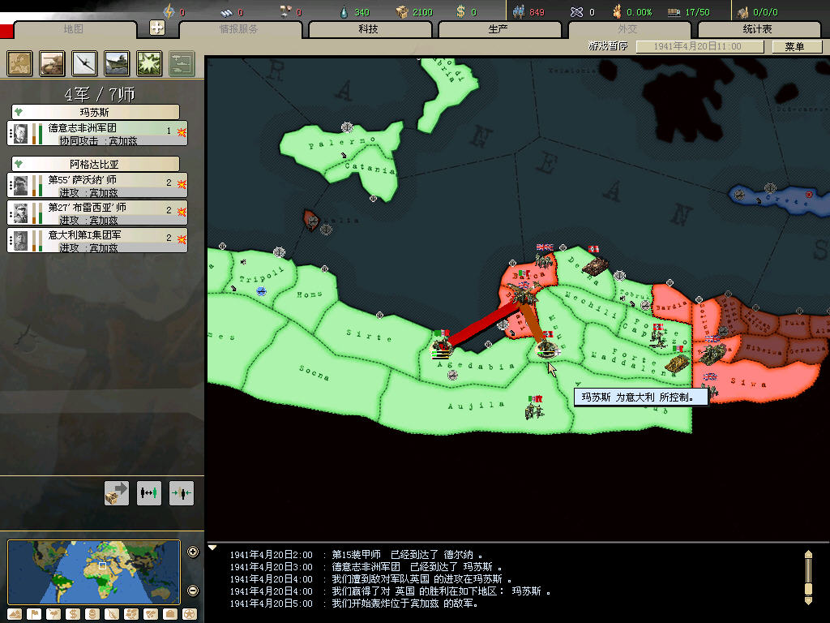The width and height of the screenshot is (830, 623).
Task: Click combat star icon on 第55'萨沃纳'师 row
Action: tap(182, 184)
